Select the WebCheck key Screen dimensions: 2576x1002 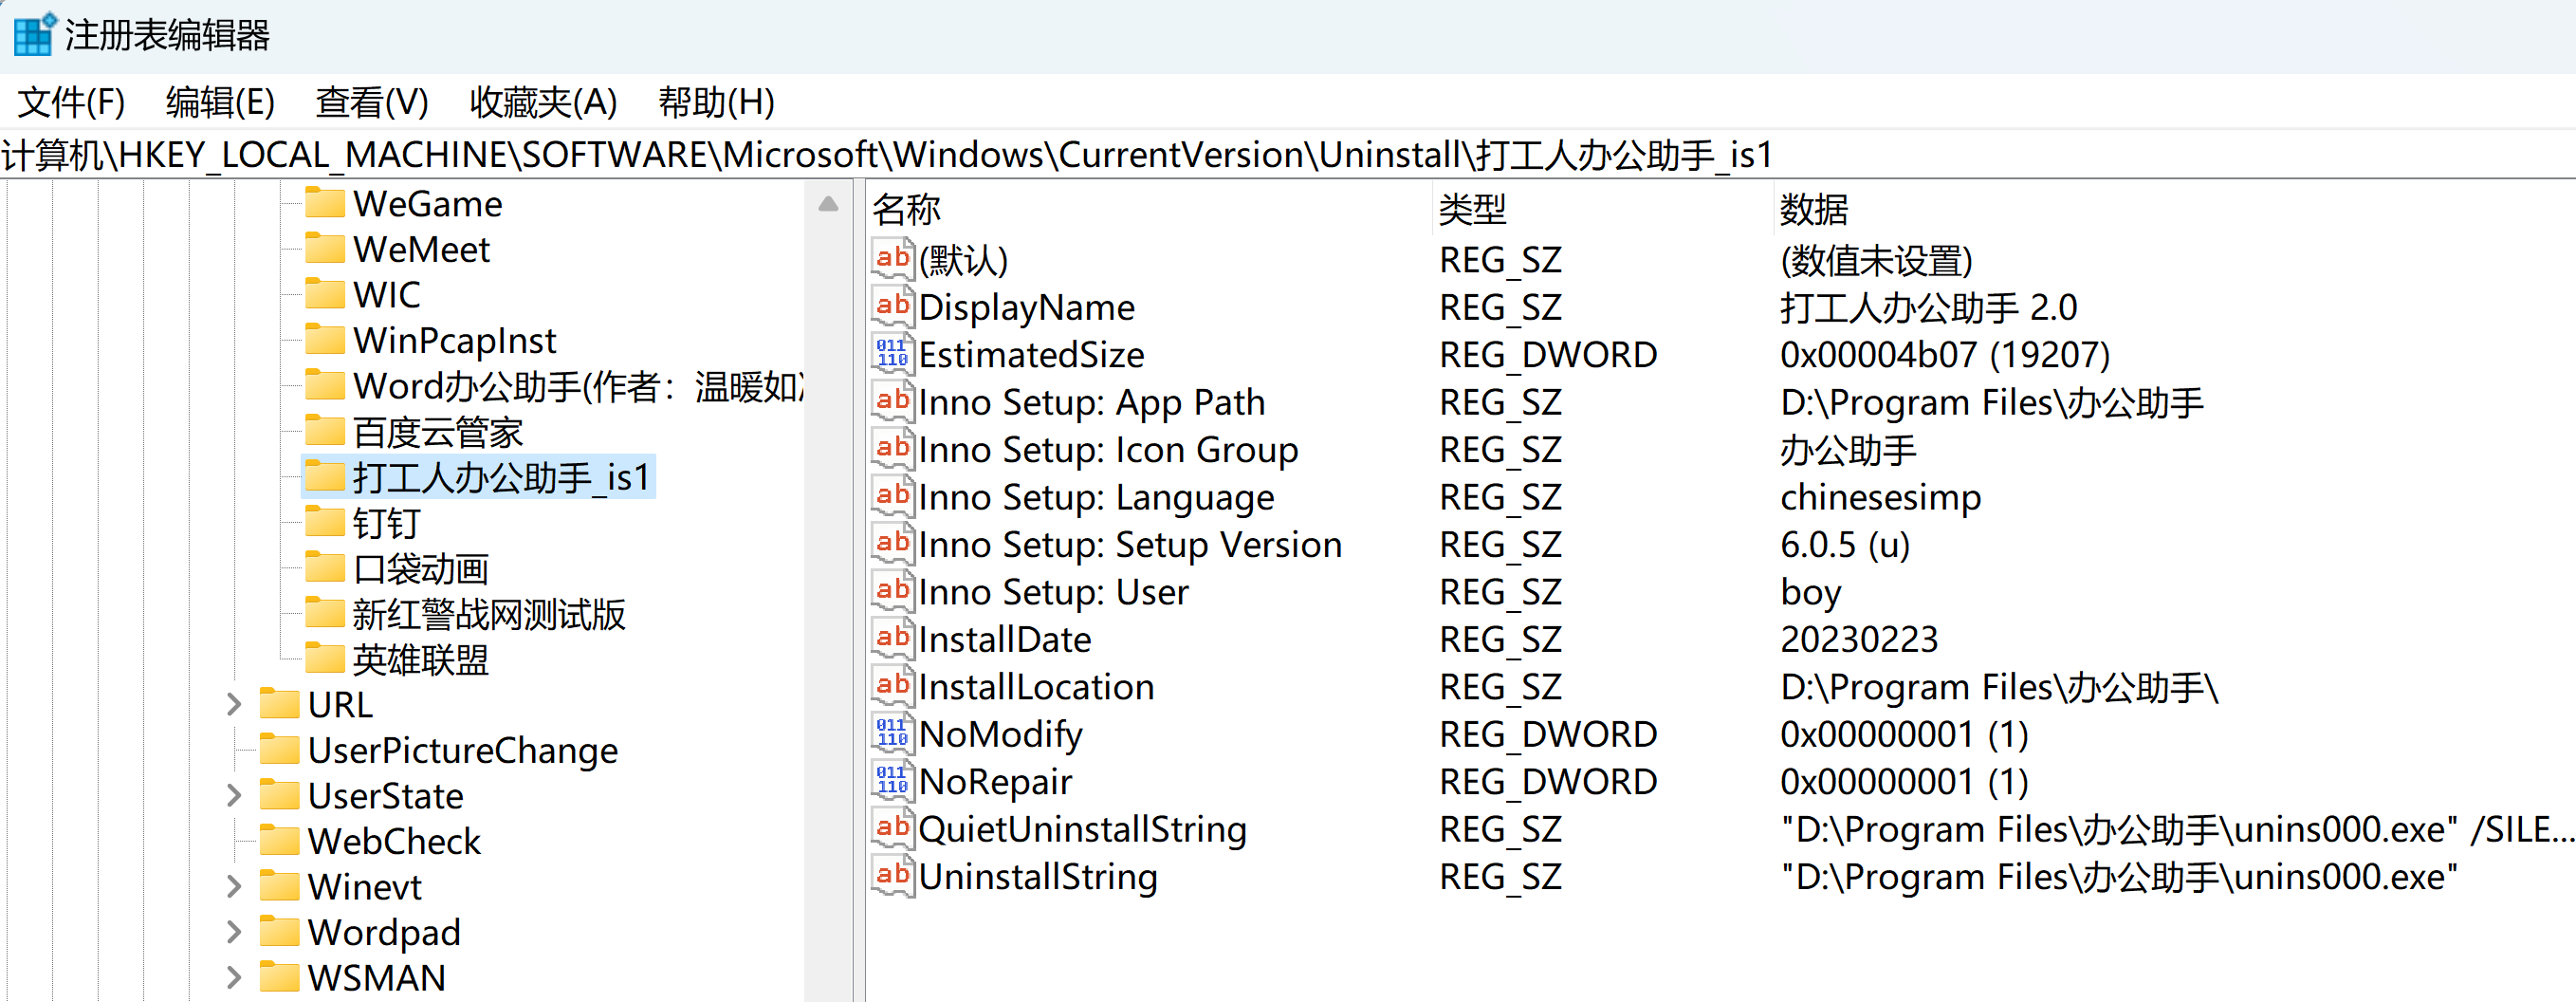[394, 841]
